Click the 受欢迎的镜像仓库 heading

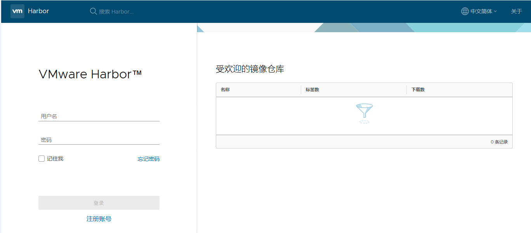[250, 69]
